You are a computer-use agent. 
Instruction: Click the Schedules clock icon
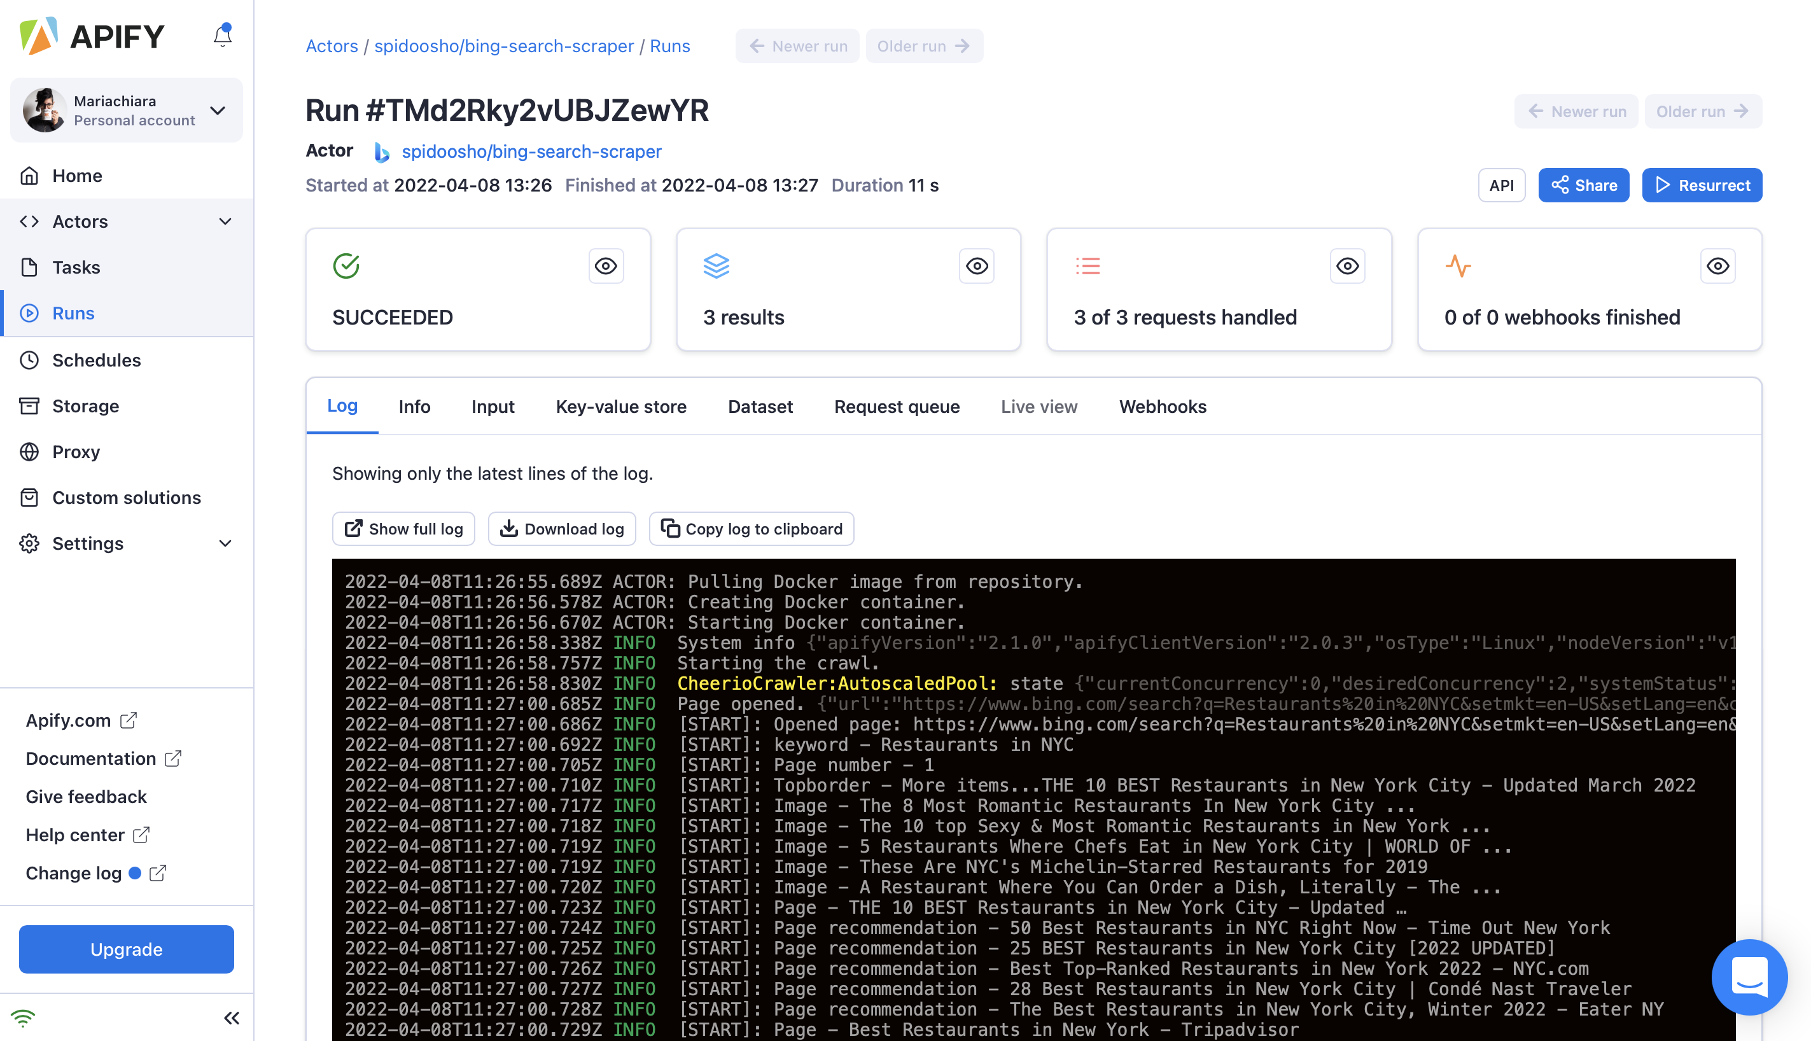[x=29, y=360]
